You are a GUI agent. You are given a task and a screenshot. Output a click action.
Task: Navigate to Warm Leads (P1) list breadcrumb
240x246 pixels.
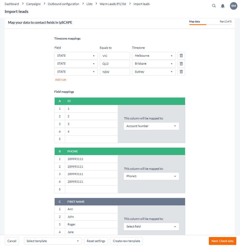point(113,4)
